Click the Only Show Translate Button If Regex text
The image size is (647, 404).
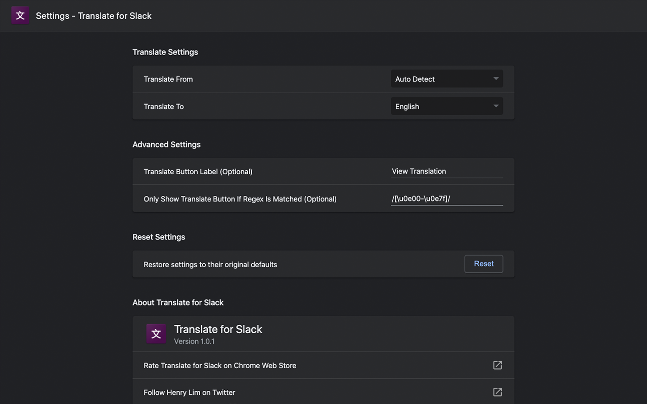(240, 199)
